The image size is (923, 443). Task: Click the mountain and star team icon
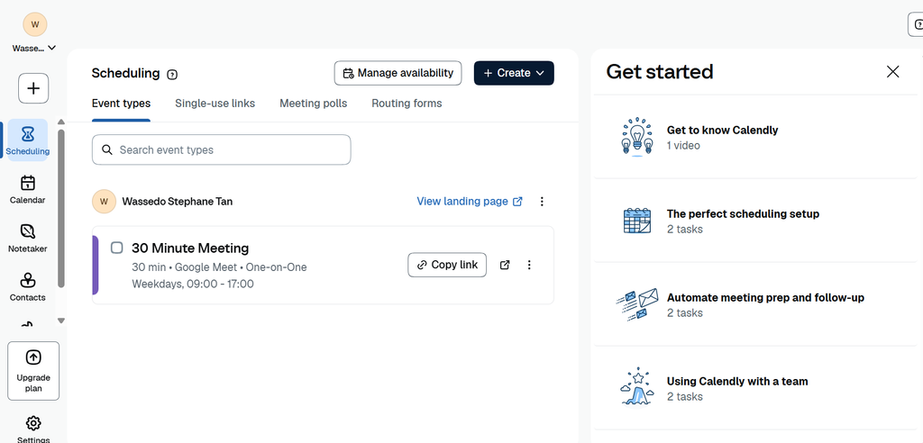637,386
